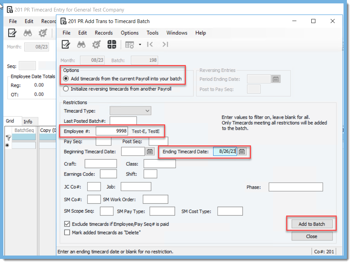Click Beginning Timecard Date field

(133, 151)
